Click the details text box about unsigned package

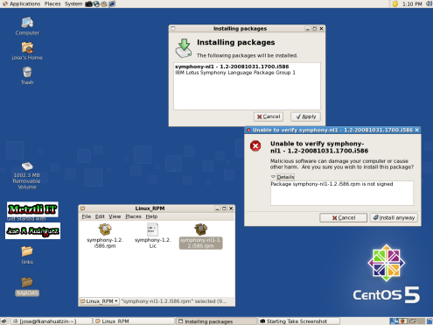click(342, 193)
